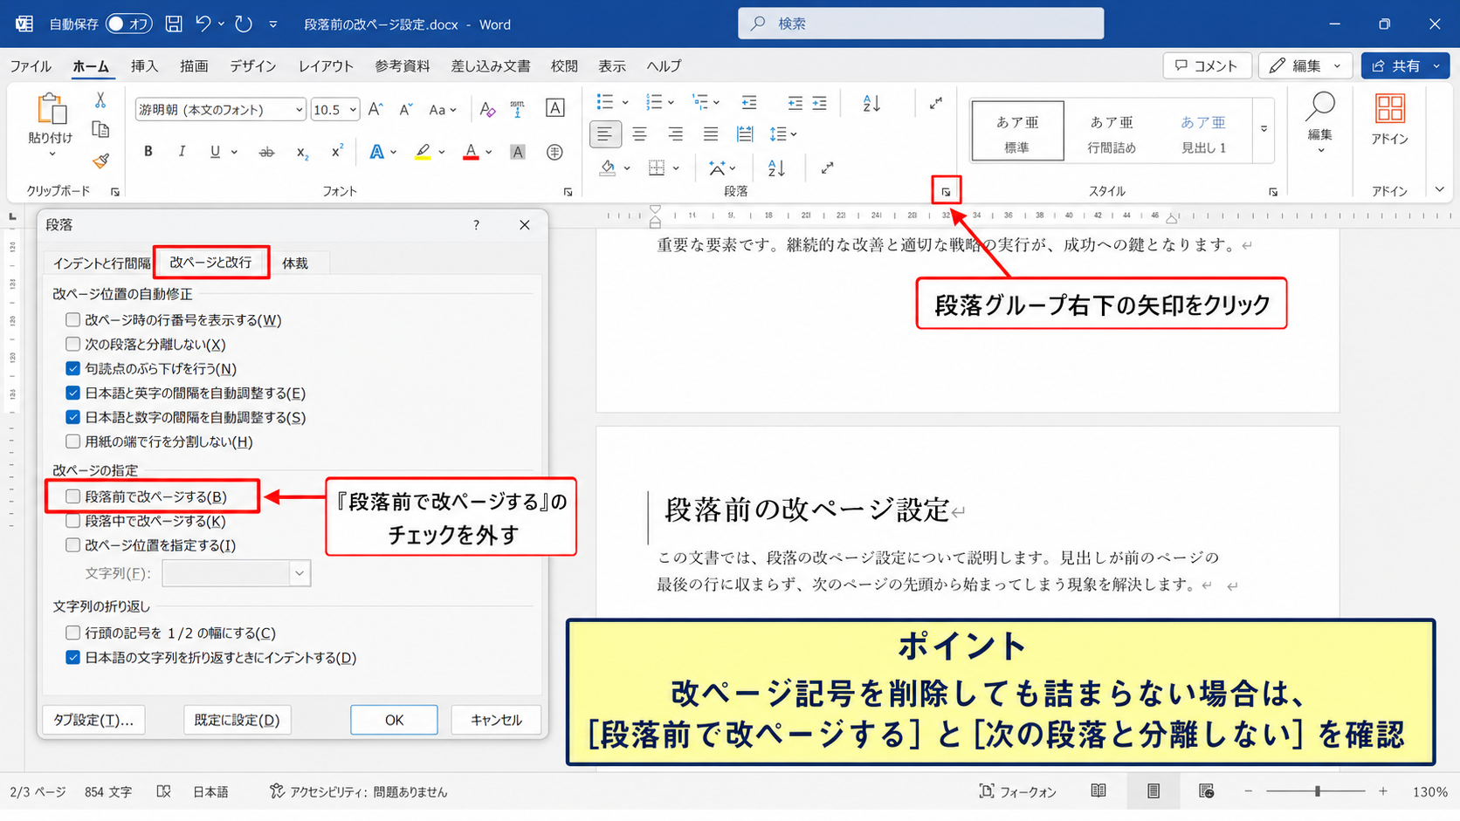
Task: Uncheck 日本語と数字の間隔を自動調整する(S)
Action: (x=72, y=418)
